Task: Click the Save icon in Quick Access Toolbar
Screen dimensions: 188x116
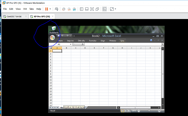Action: point(59,36)
